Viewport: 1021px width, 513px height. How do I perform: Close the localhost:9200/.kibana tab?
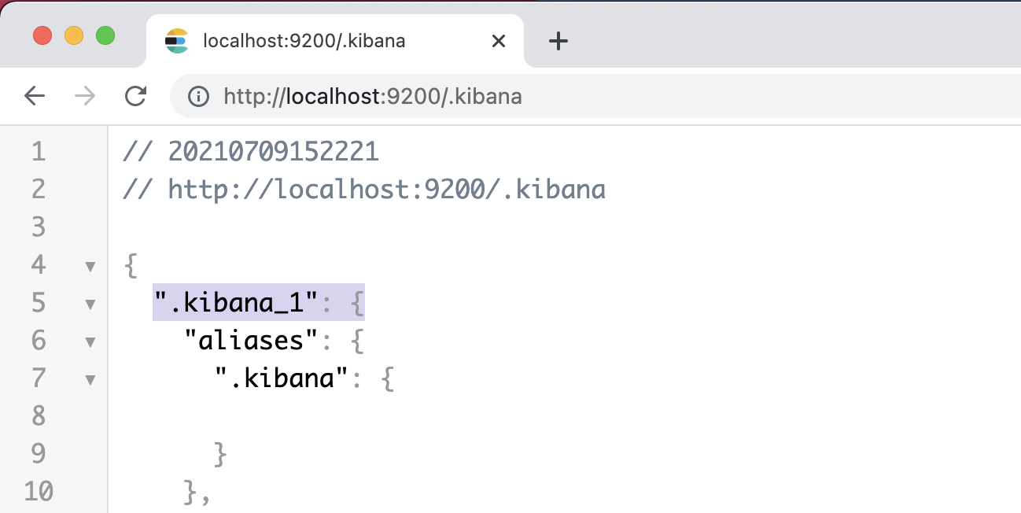point(498,41)
